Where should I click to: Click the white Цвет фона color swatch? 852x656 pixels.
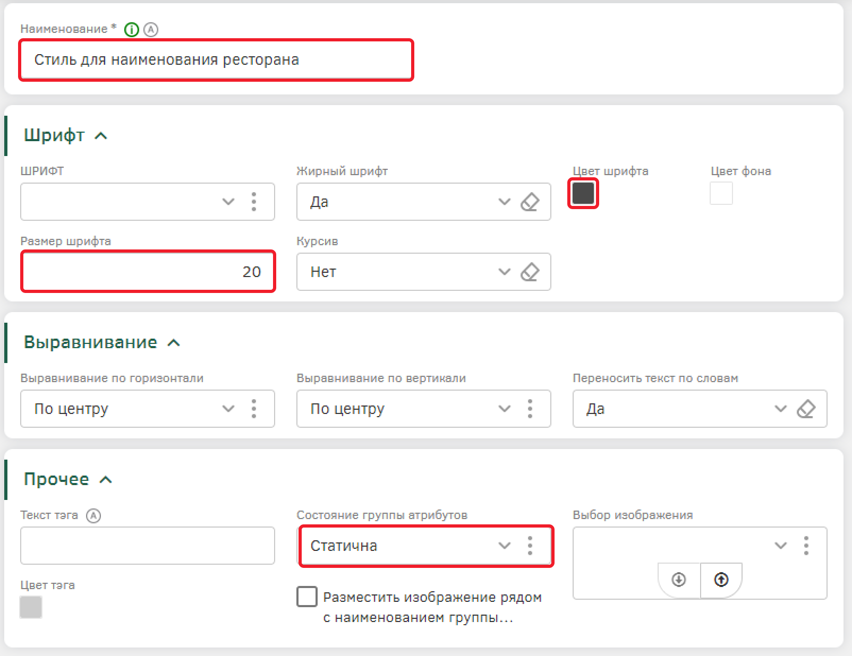pyautogui.click(x=721, y=193)
